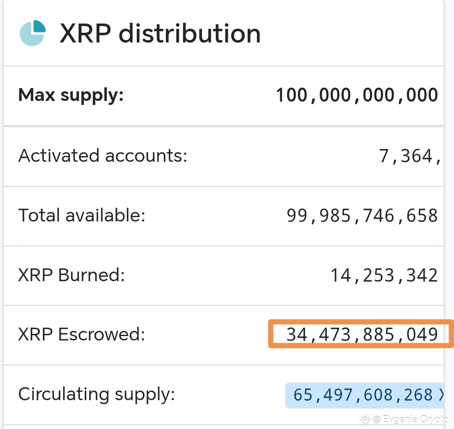Expand the chevron beside circulating supply
Screen dimensions: 454x429
pos(441,395)
